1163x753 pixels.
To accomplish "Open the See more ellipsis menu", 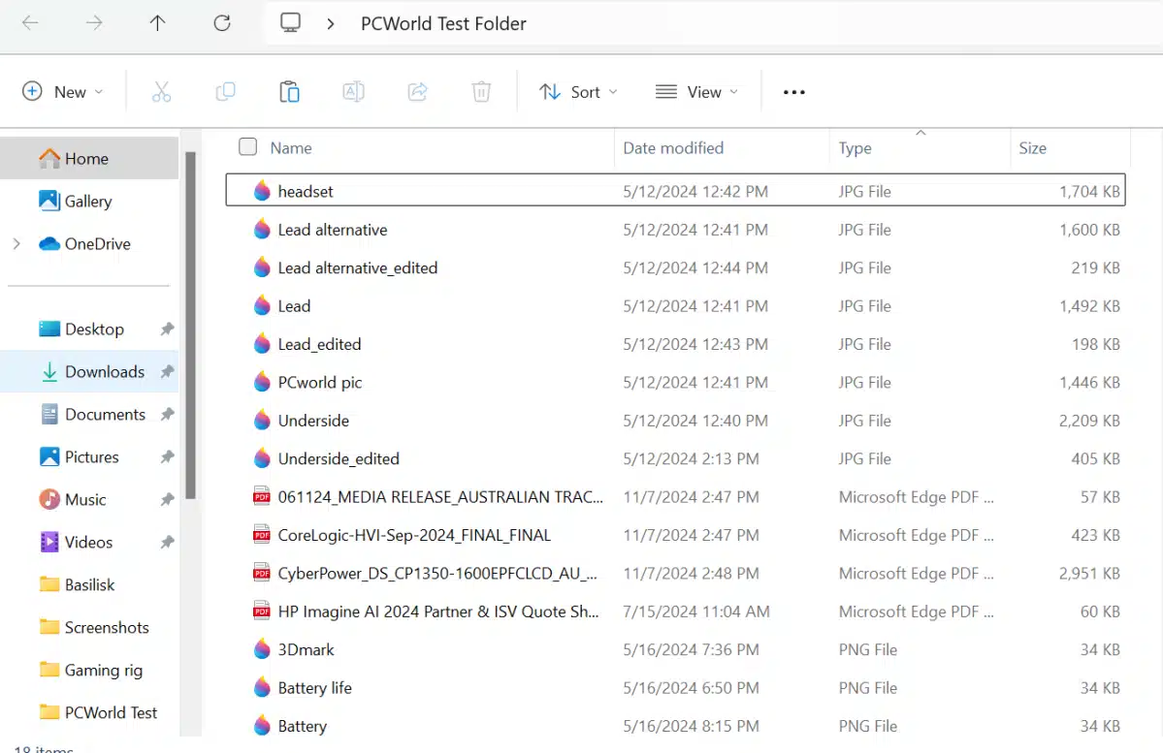I will [x=793, y=91].
